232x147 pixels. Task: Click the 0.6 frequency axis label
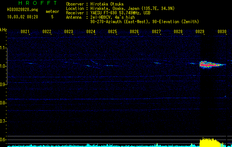tap(3, 140)
